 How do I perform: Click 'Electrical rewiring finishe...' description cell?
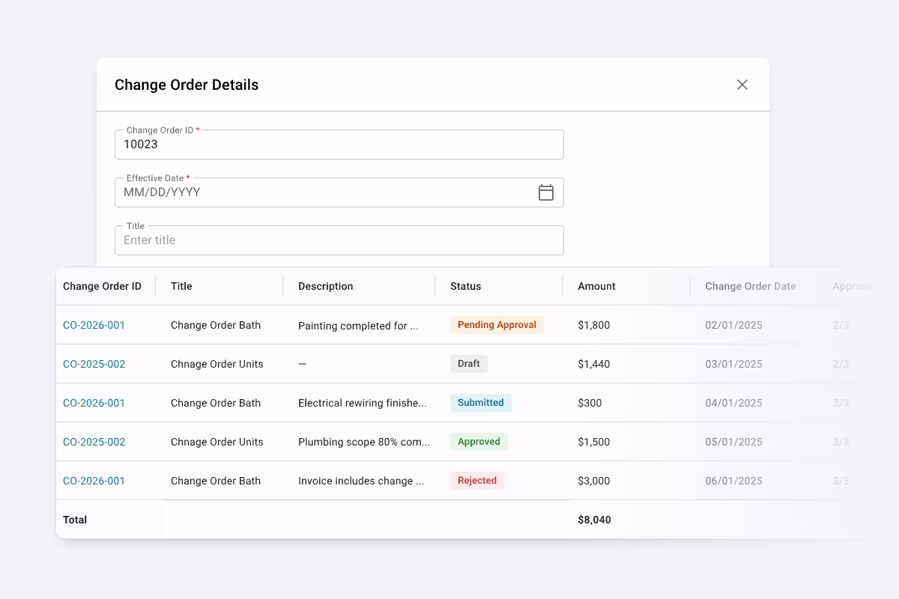click(x=363, y=403)
